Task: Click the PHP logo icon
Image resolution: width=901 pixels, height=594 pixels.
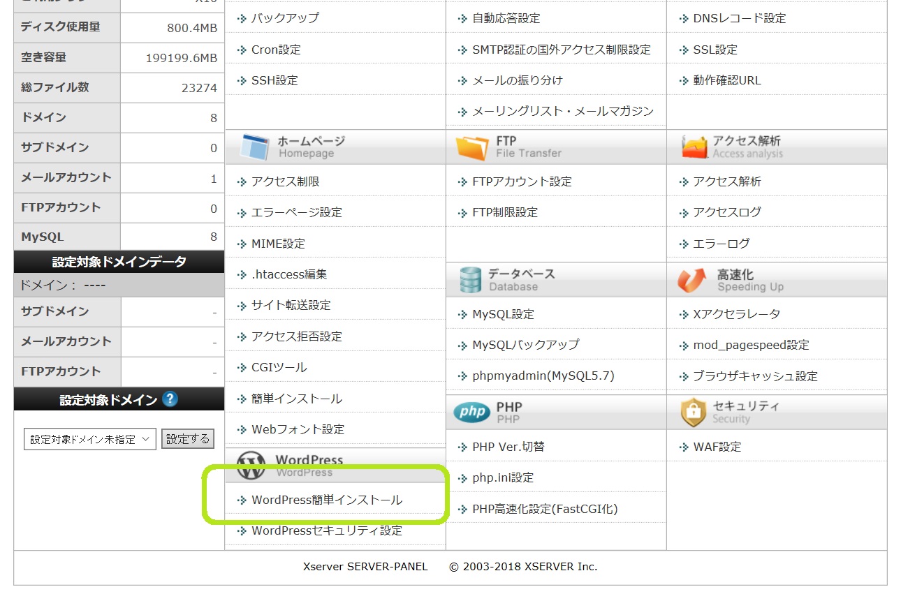Action: pos(471,413)
